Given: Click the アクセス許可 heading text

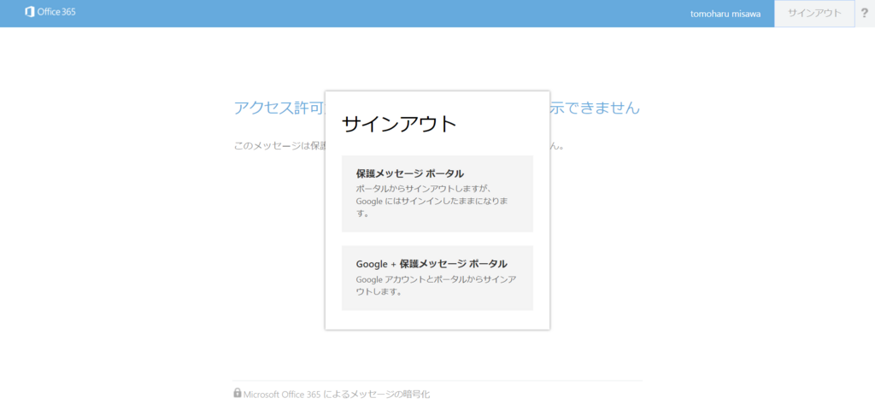Looking at the screenshot, I should (279, 108).
